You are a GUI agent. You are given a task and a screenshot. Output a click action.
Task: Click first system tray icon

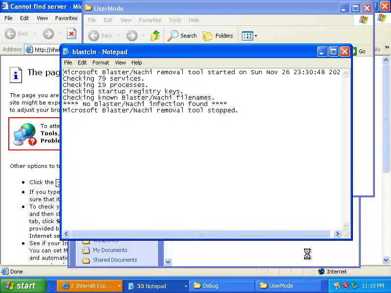pyautogui.click(x=337, y=286)
